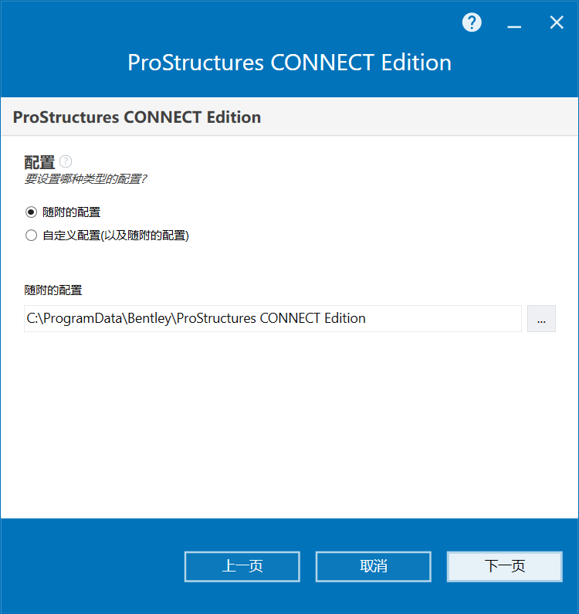Select the 随附的配置 radio button

[x=32, y=212]
